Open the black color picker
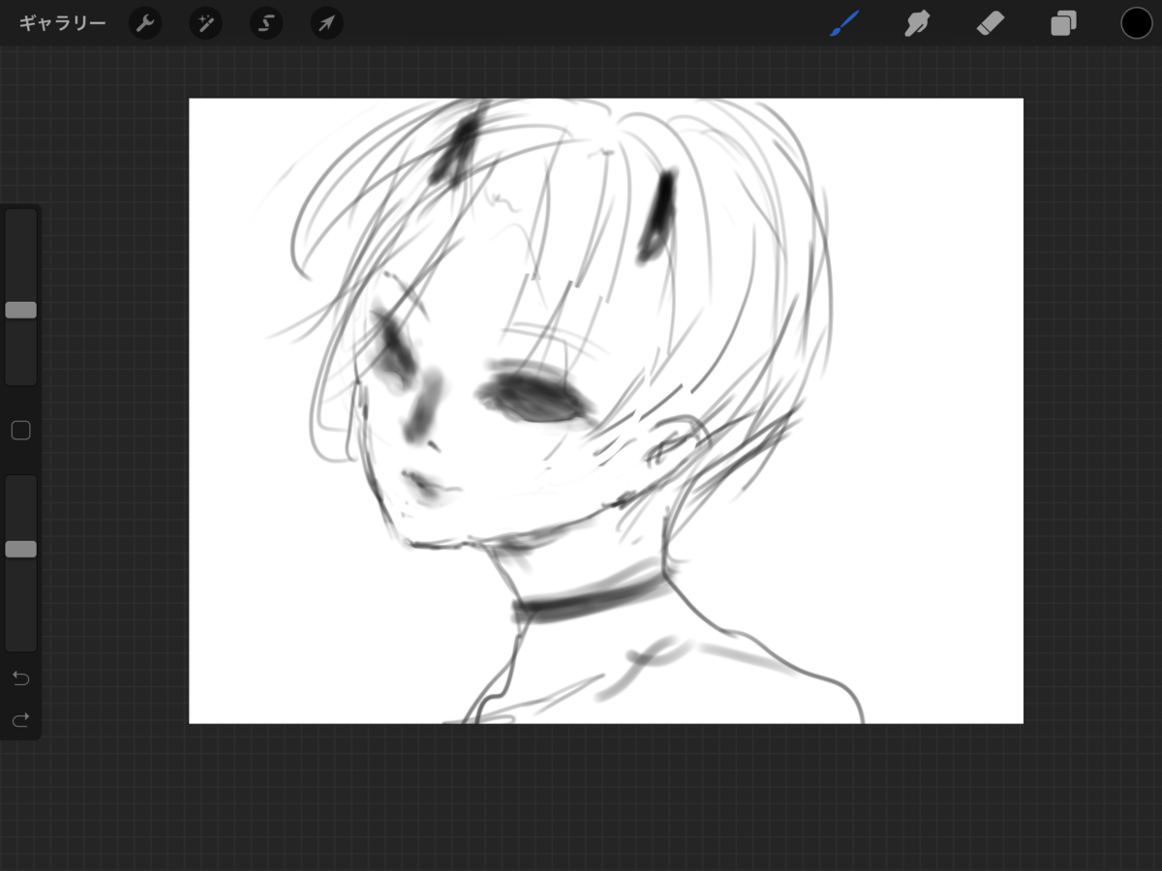The width and height of the screenshot is (1162, 871). point(1137,23)
